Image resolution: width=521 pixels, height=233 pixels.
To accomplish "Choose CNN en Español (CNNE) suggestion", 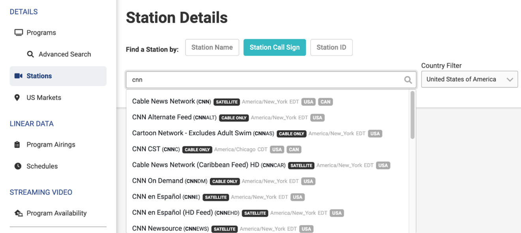I will (x=166, y=197).
